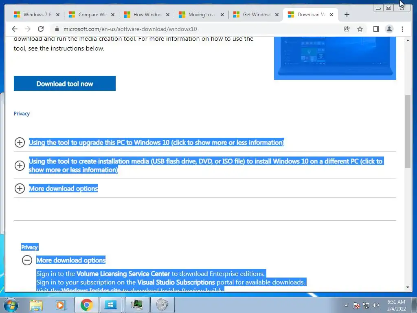Click the browser forward arrow
The image size is (417, 313).
click(27, 29)
